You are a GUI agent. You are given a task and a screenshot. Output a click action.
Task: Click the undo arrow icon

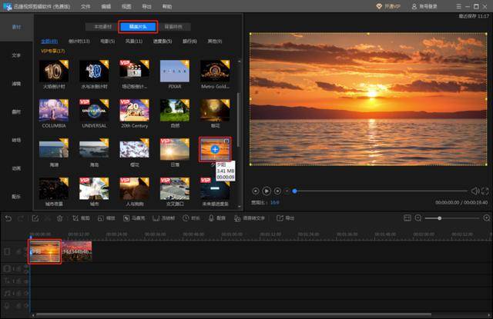(x=8, y=218)
